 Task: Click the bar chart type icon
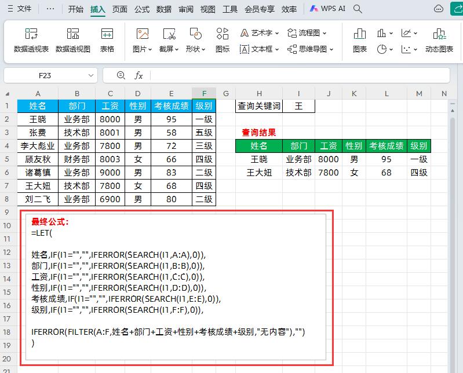coord(381,33)
